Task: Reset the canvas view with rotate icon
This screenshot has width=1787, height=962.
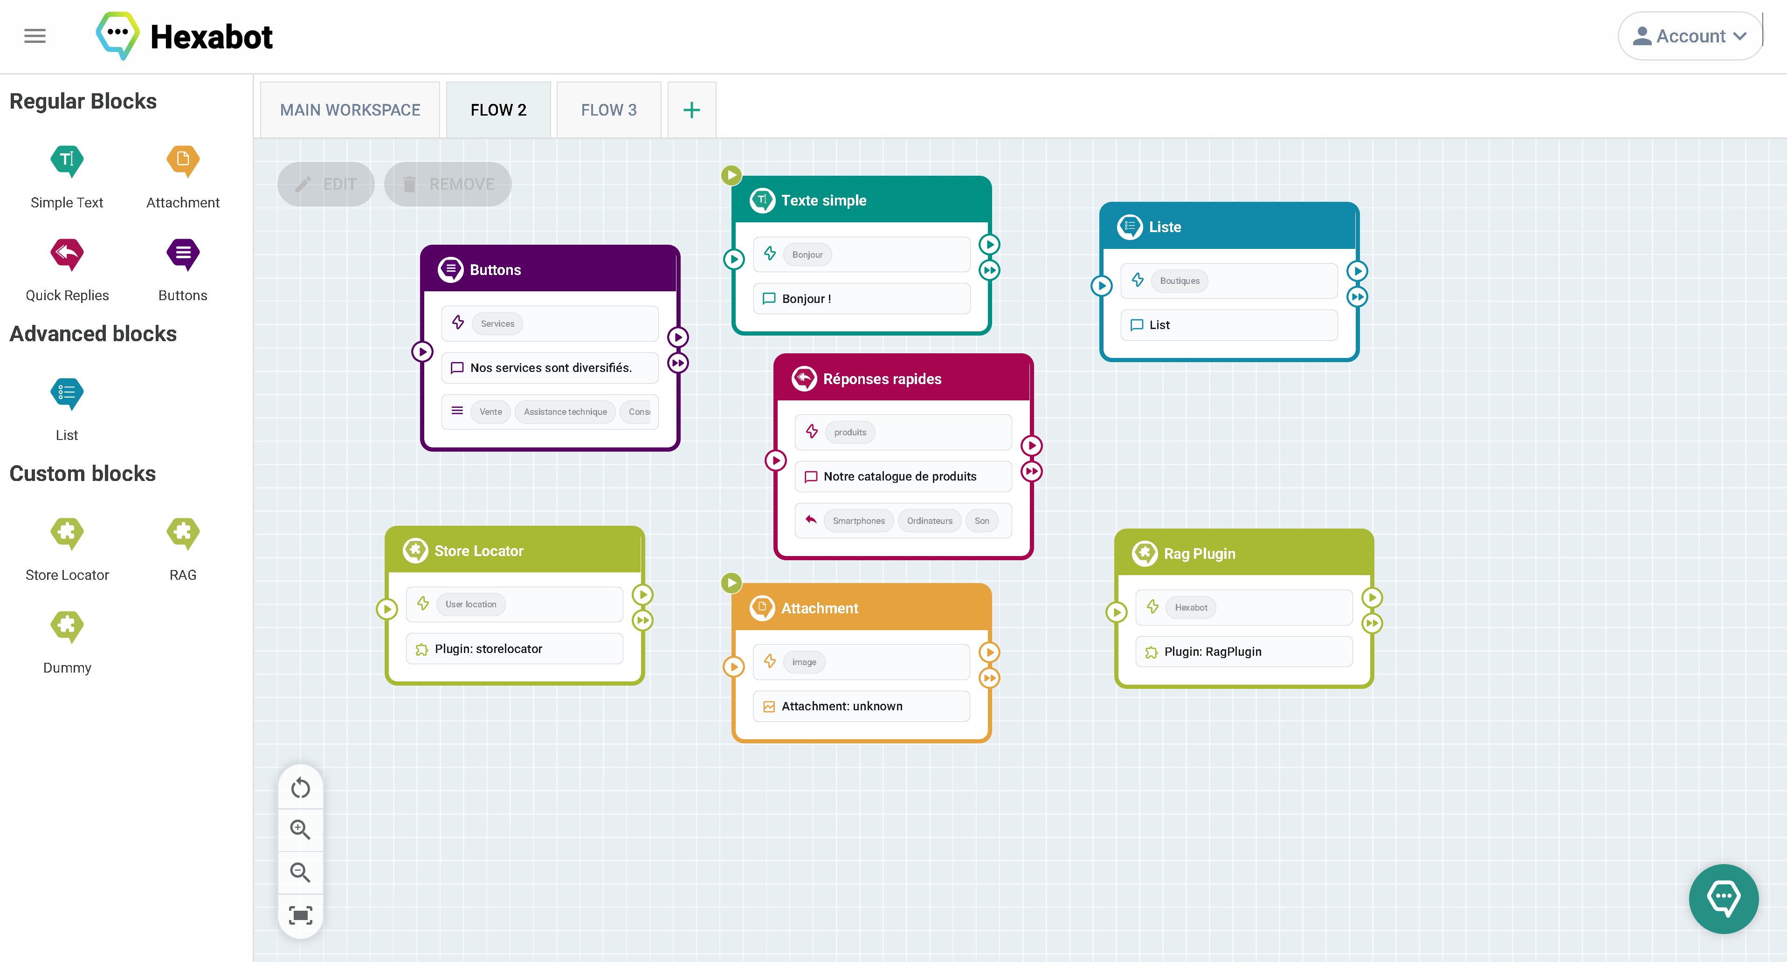Action: pyautogui.click(x=300, y=788)
